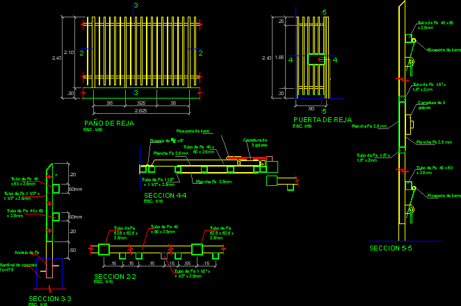
Task: Select the section marker 3 above the panel
Action: click(x=136, y=6)
